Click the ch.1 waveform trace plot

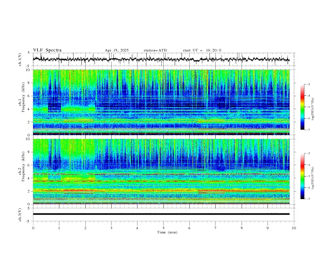(x=161, y=59)
